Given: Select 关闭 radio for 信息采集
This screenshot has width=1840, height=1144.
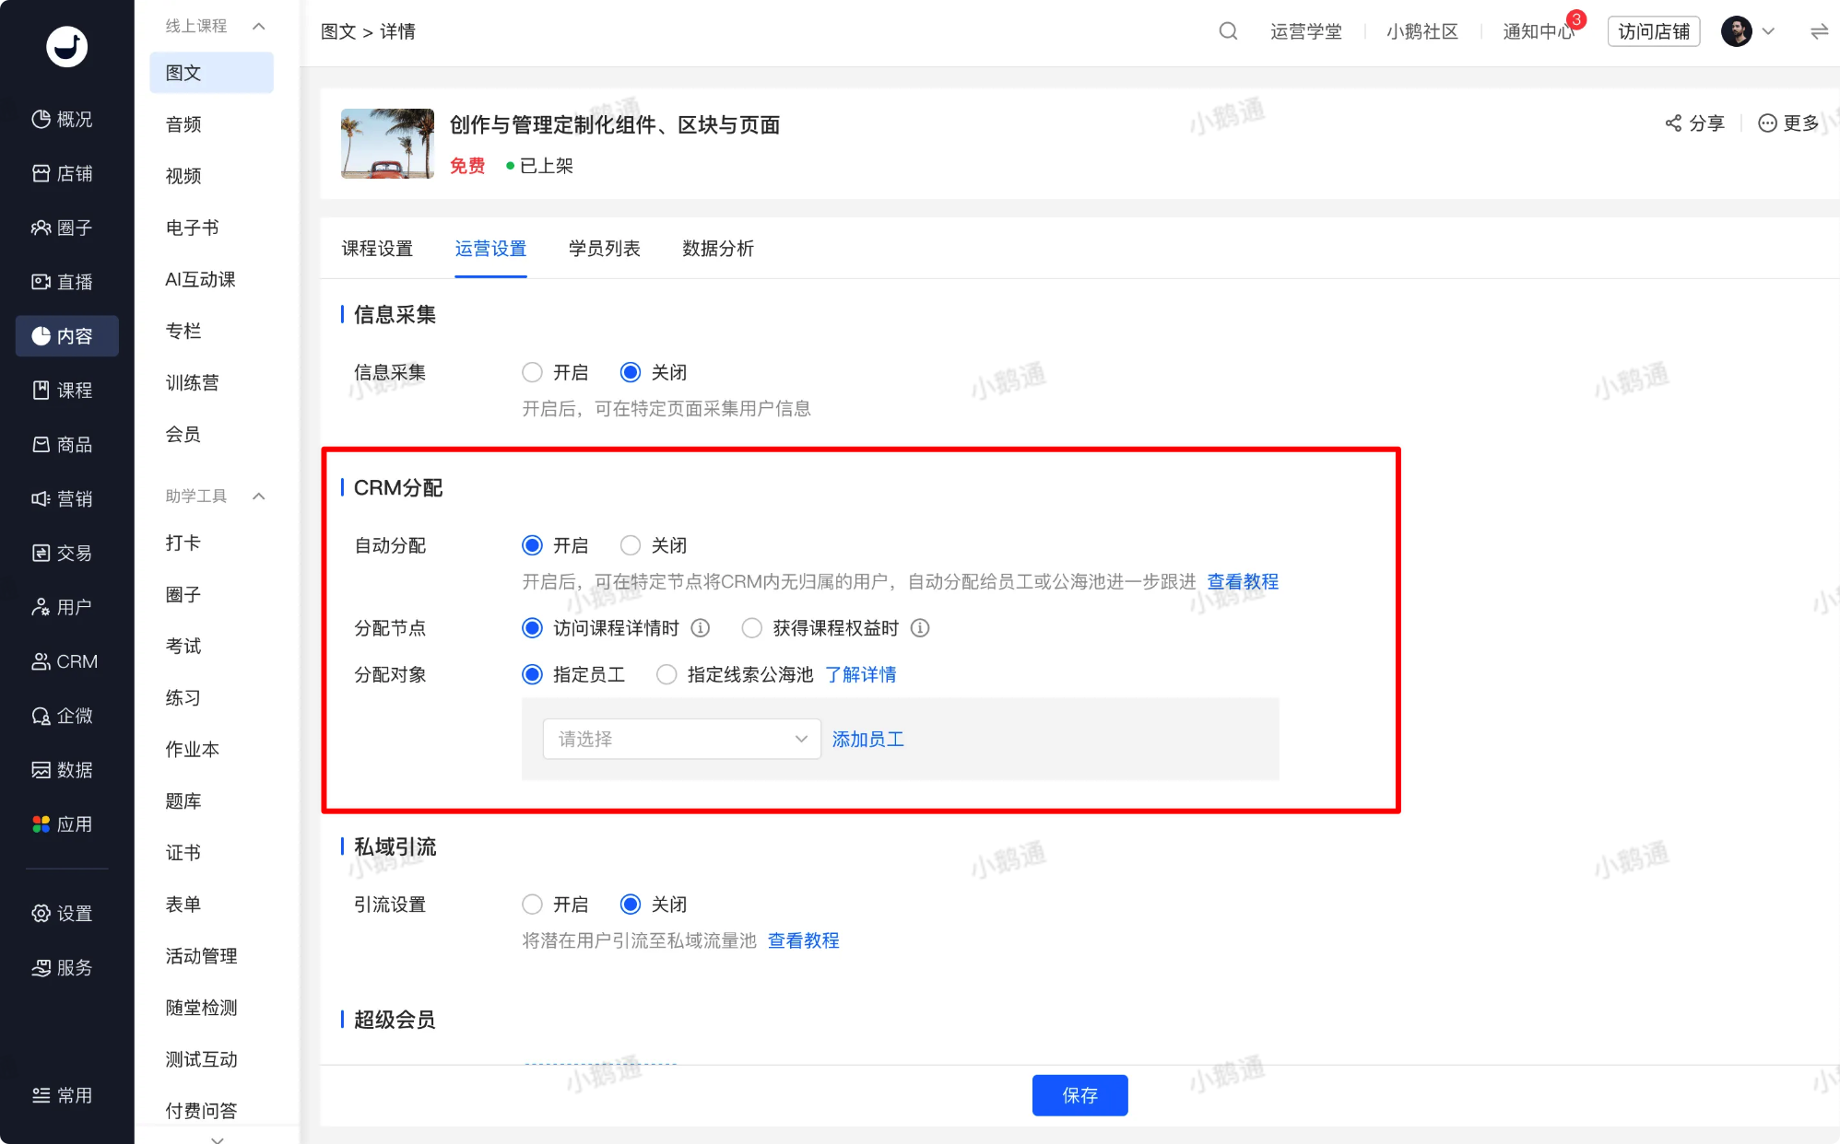Looking at the screenshot, I should 631,372.
